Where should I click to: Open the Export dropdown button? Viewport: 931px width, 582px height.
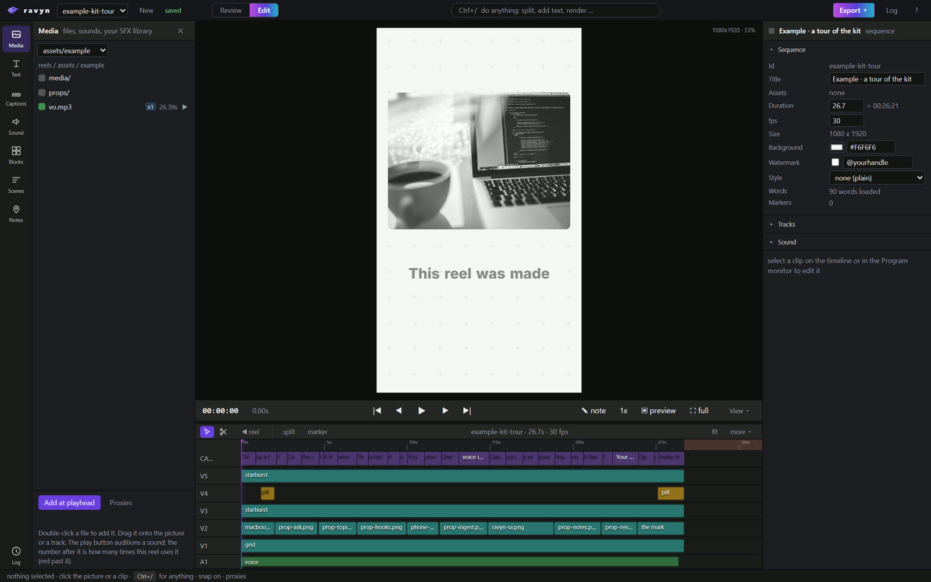tap(853, 10)
